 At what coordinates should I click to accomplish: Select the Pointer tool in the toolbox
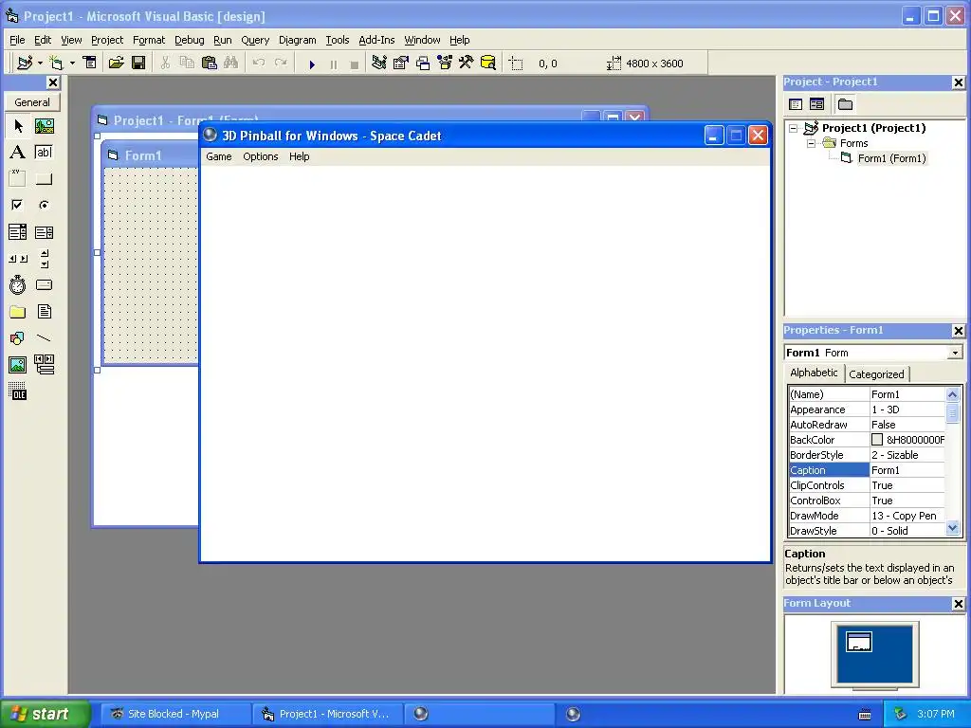18,126
